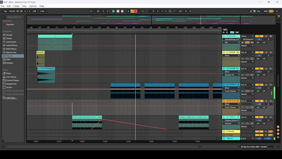282x159 pixels.
Task: Select the Audio Effects category icon
Action: [x=4, y=45]
